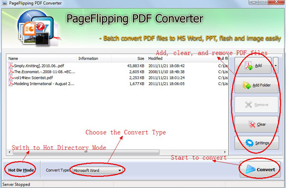Click the 43,883 KB size cell

136,66
